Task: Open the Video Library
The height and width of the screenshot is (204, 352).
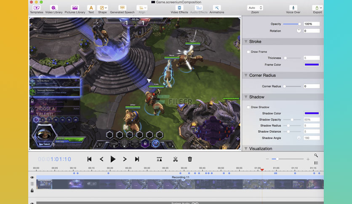Action: click(x=54, y=9)
